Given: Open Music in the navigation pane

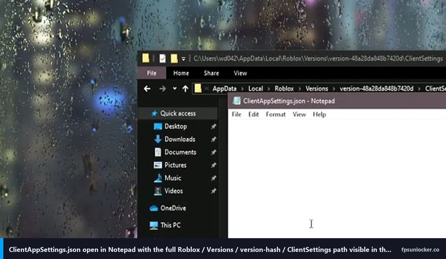Looking at the screenshot, I should pos(173,178).
